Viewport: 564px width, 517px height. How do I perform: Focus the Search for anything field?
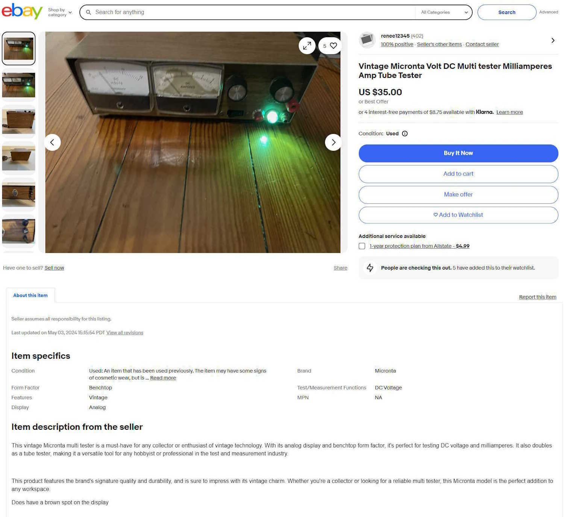tap(252, 12)
